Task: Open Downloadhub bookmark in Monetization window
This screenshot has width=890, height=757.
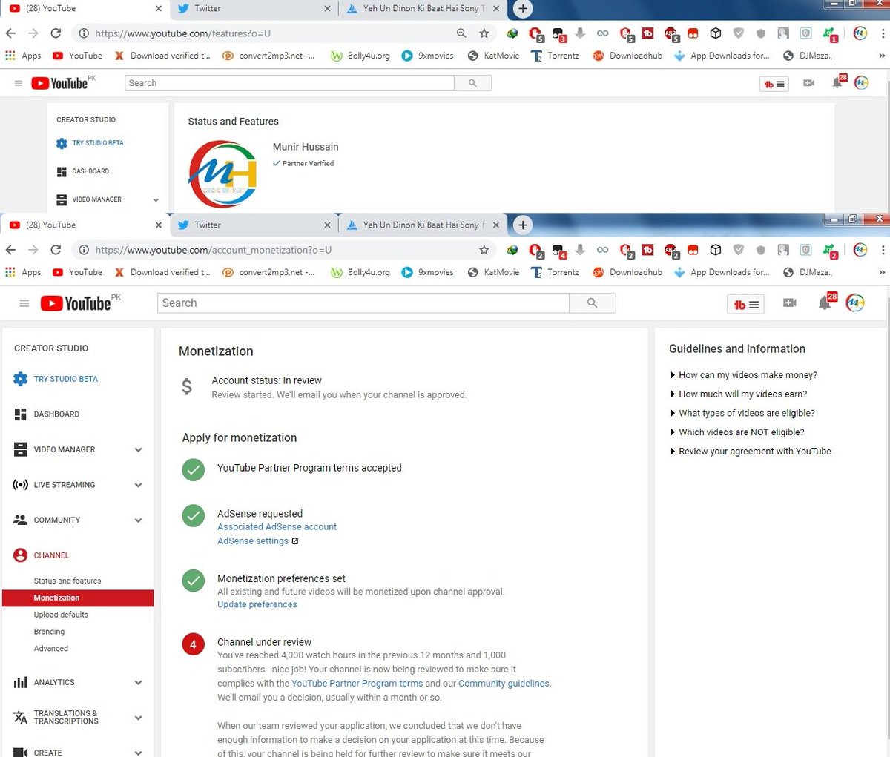Action: coord(627,272)
